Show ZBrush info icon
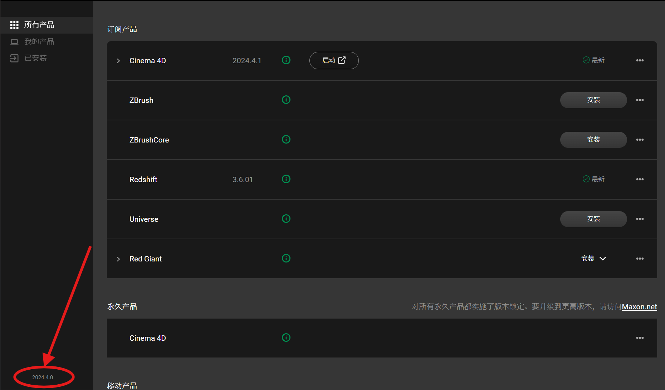The width and height of the screenshot is (665, 390). (x=286, y=100)
